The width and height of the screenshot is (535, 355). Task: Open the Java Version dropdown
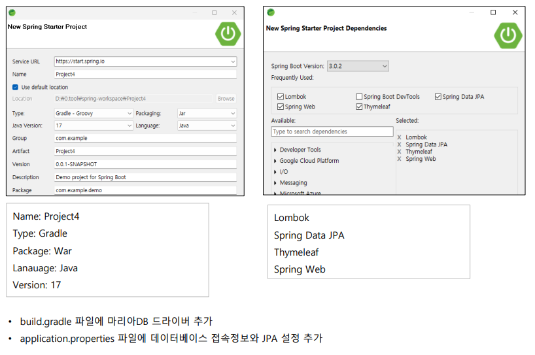point(129,126)
